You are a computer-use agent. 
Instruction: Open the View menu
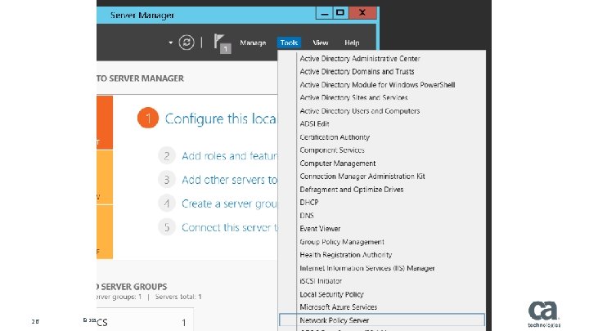click(321, 42)
